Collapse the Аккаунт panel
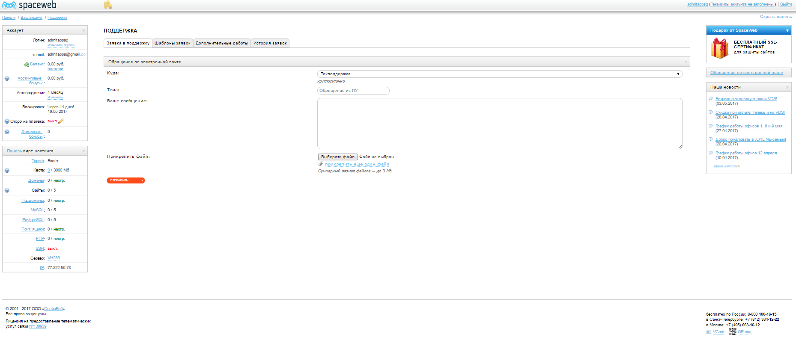The width and height of the screenshot is (796, 340). [x=83, y=30]
